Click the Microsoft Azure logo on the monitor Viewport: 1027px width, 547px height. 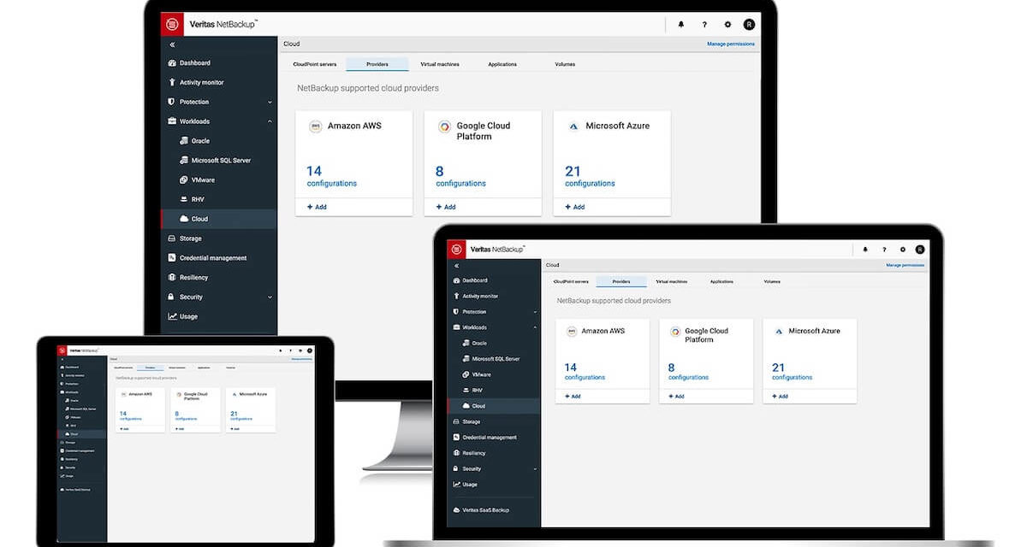[573, 126]
